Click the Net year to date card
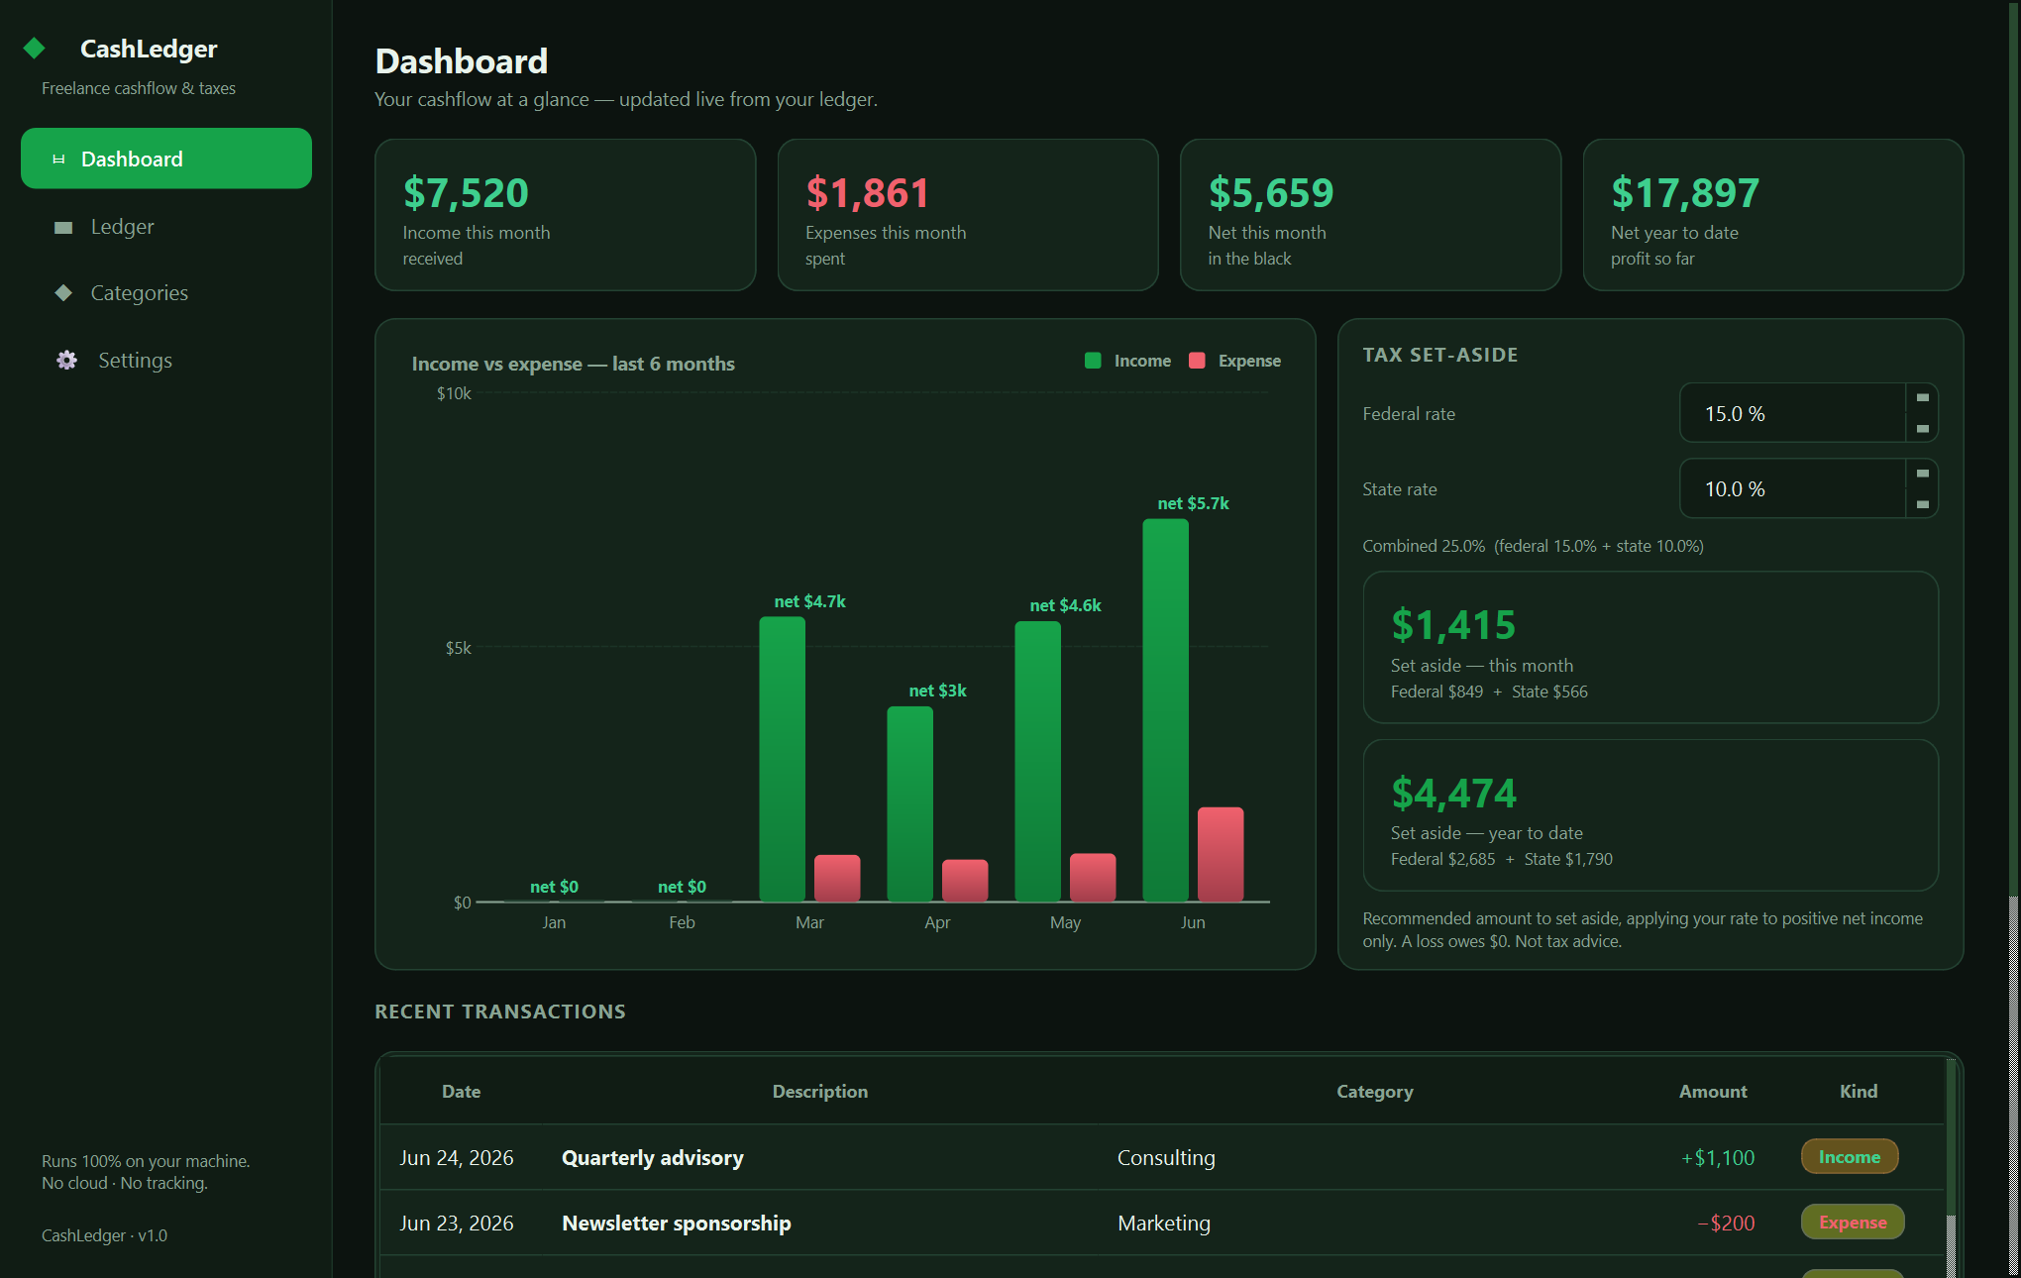The width and height of the screenshot is (2021, 1278). click(1773, 215)
